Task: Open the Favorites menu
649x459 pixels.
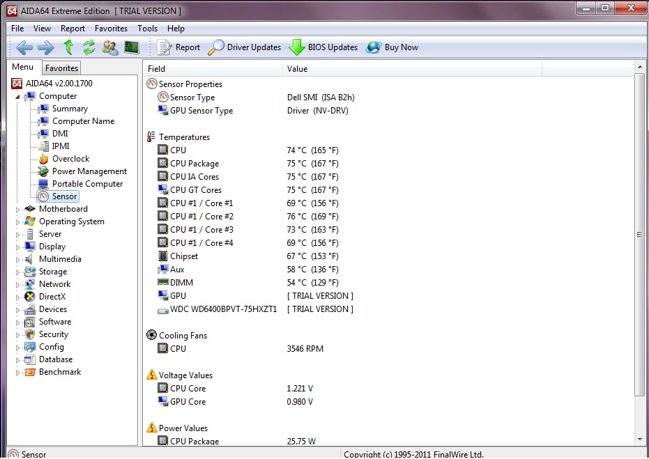Action: (x=111, y=29)
